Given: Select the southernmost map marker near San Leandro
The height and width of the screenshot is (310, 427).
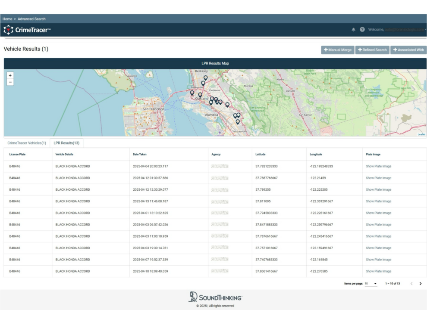Looking at the screenshot, I should (238, 122).
